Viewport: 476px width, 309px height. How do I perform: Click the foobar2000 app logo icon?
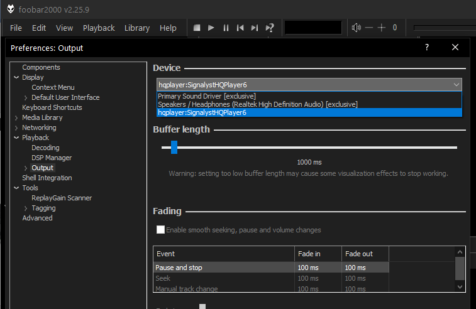click(x=11, y=9)
